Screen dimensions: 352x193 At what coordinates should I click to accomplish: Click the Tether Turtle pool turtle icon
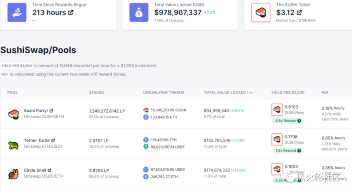click(14, 145)
